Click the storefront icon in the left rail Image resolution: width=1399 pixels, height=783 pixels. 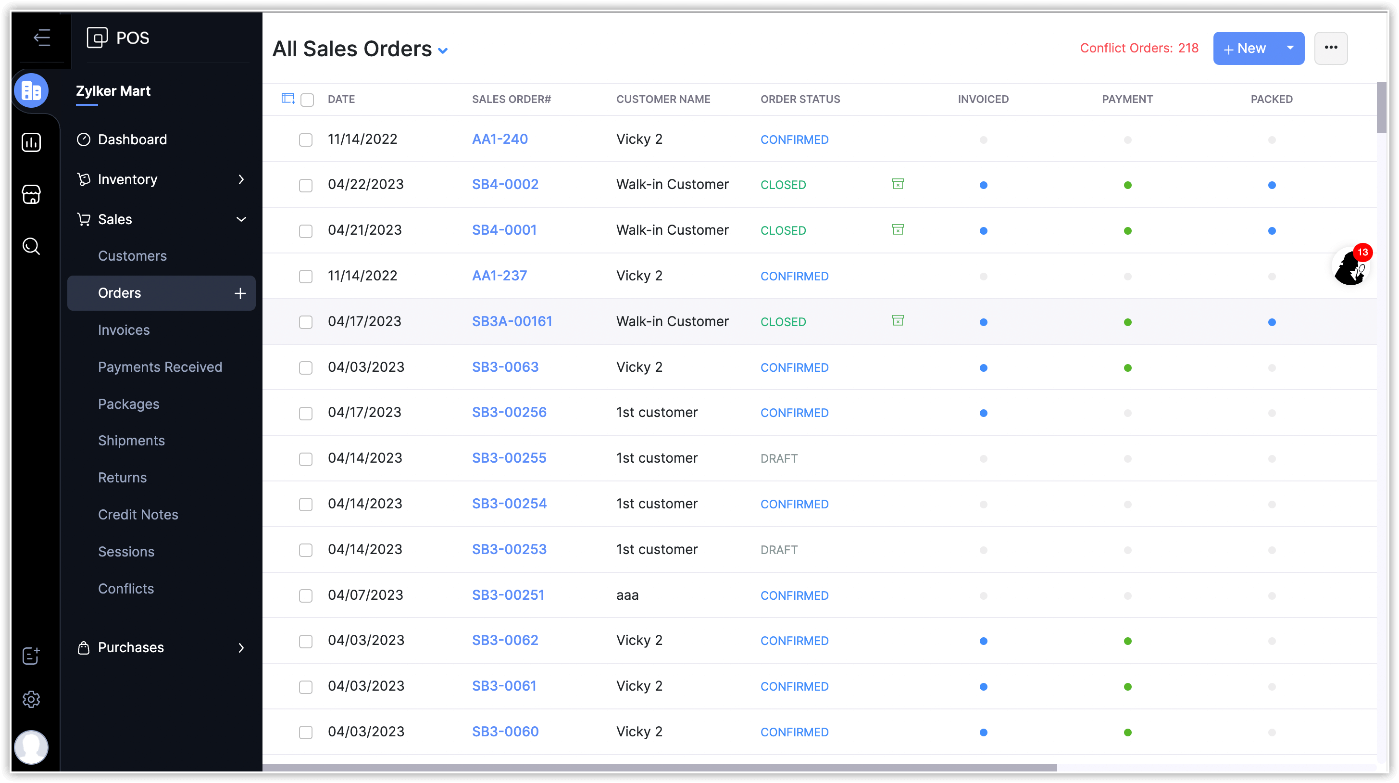(31, 194)
